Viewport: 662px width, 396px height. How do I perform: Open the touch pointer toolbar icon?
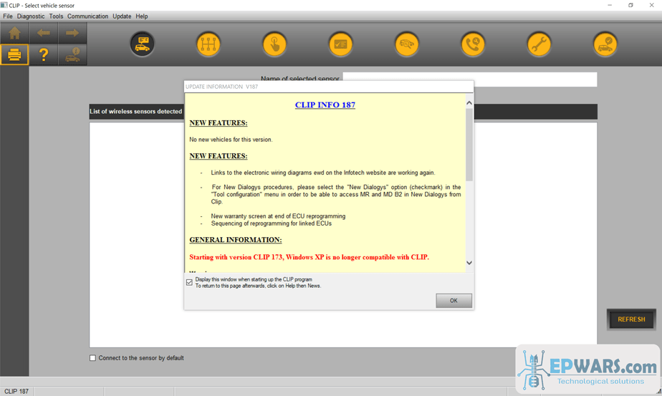[274, 44]
